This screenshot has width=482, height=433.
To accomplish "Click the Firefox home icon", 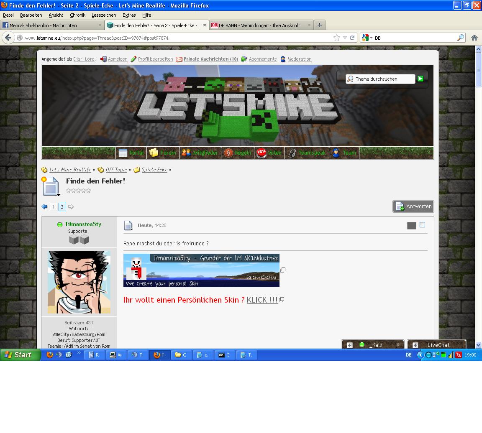I will [474, 38].
